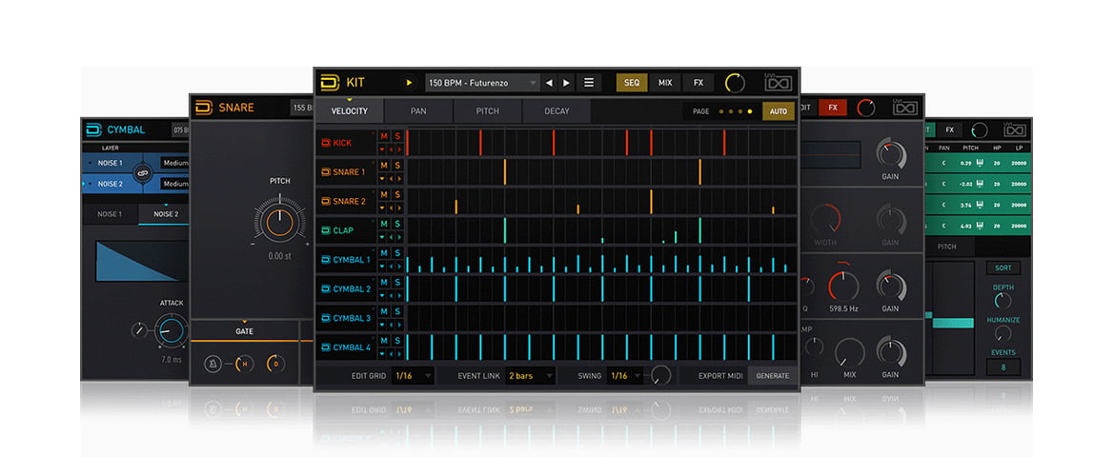Viewport: 1115px width, 457px height.
Task: Solo the SNARE 2 track
Action: (397, 195)
